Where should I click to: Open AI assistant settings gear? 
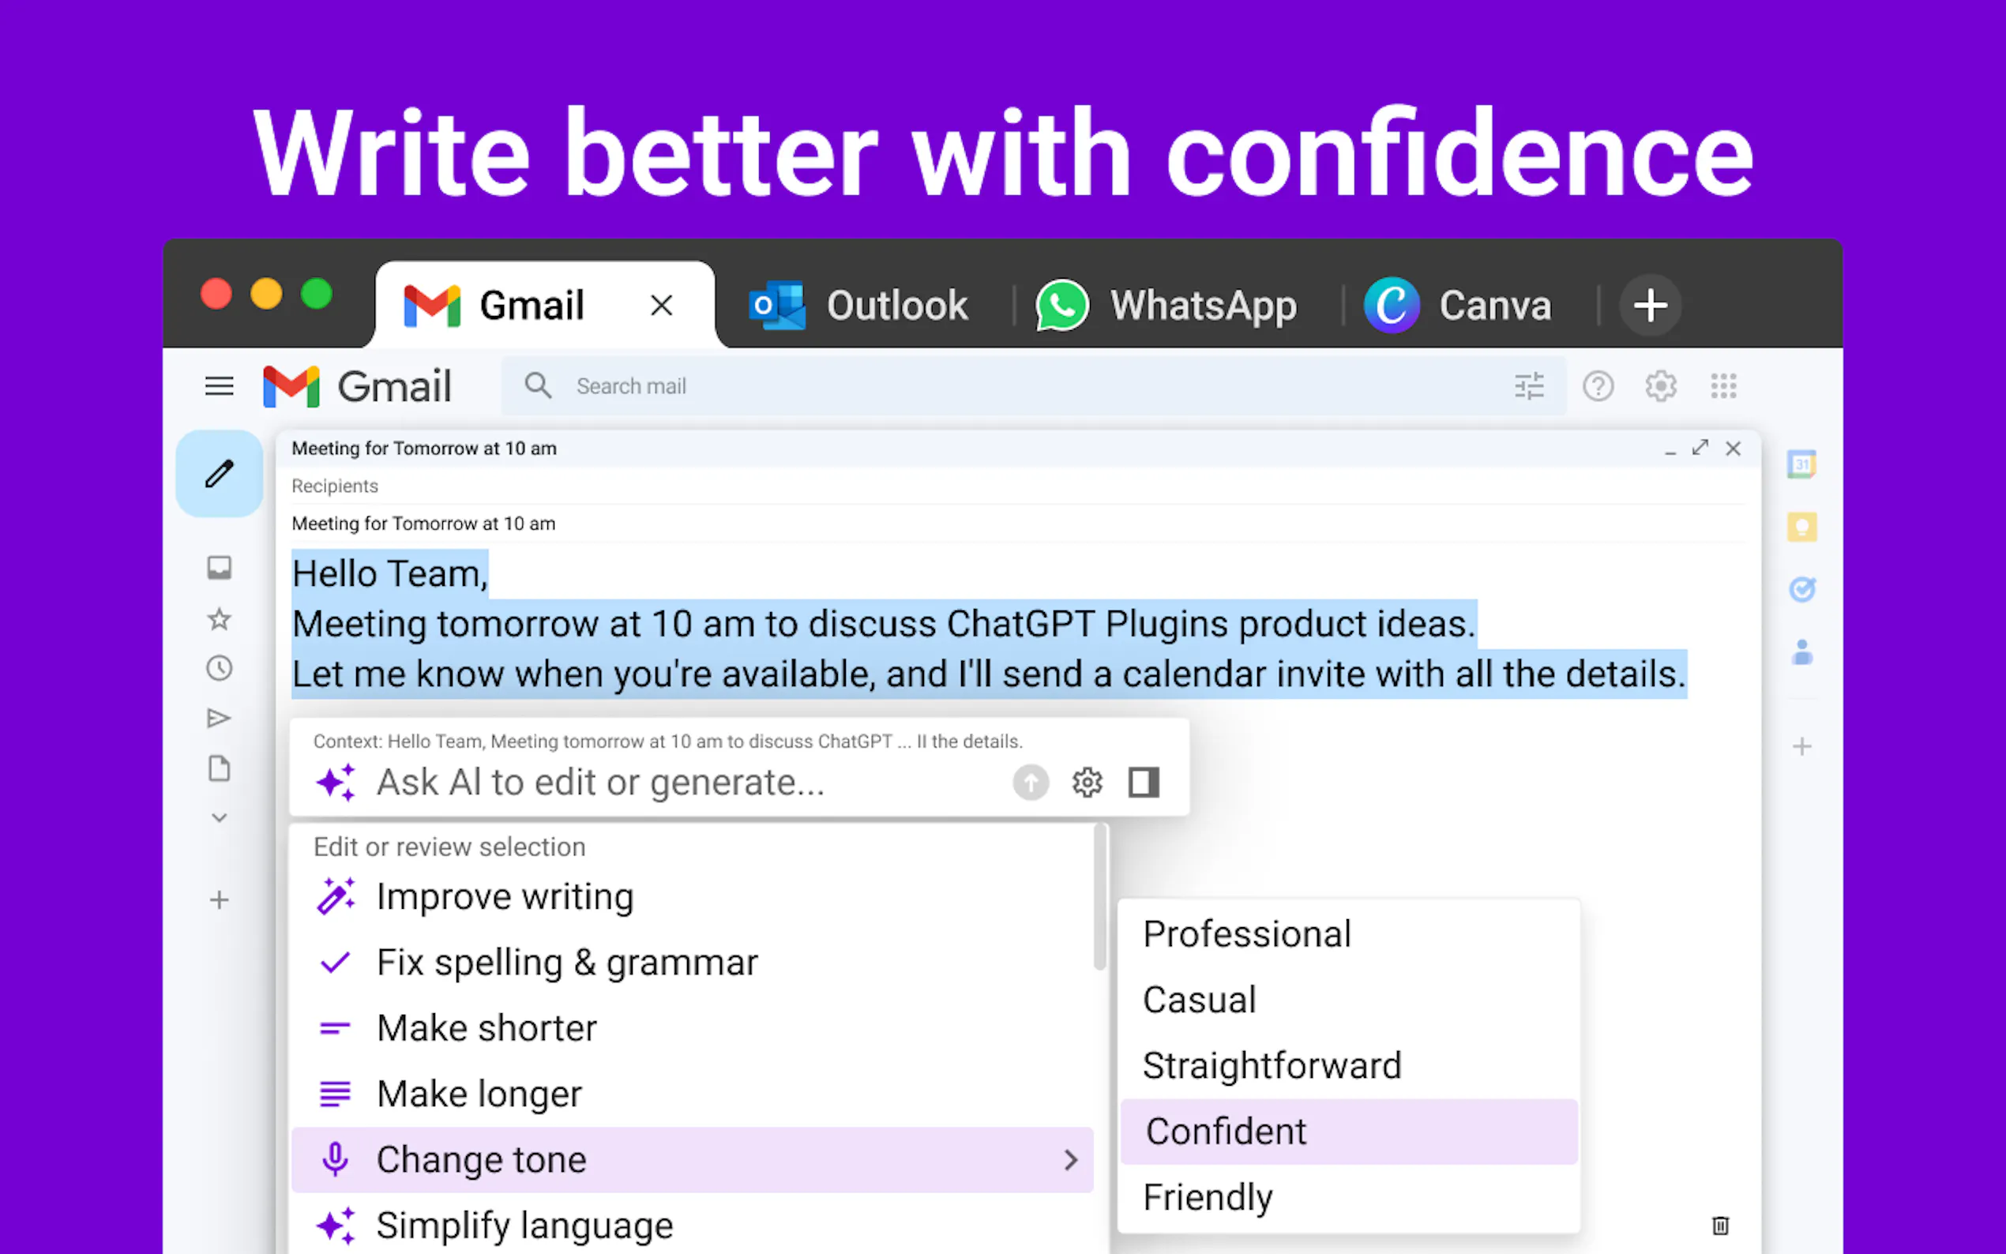coord(1087,782)
